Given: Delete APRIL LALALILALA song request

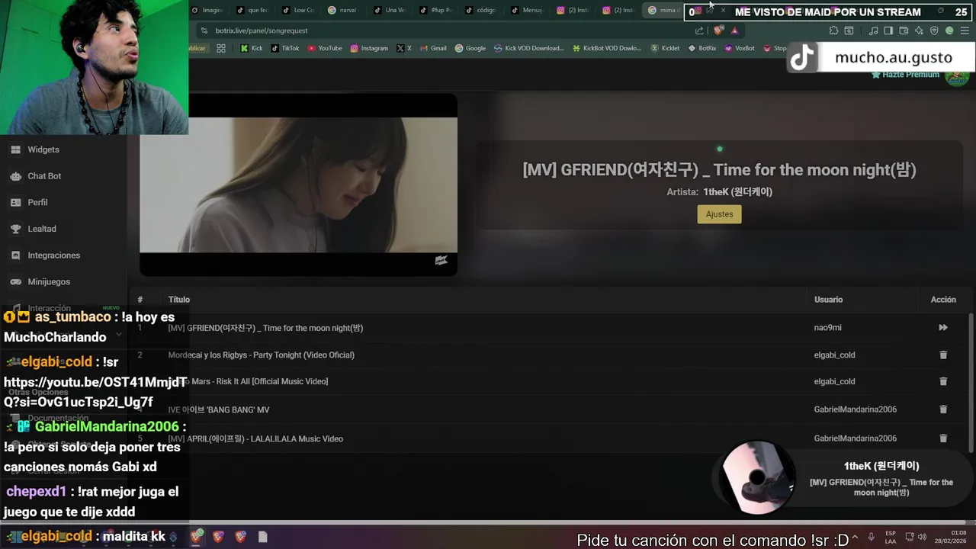Looking at the screenshot, I should 943,438.
